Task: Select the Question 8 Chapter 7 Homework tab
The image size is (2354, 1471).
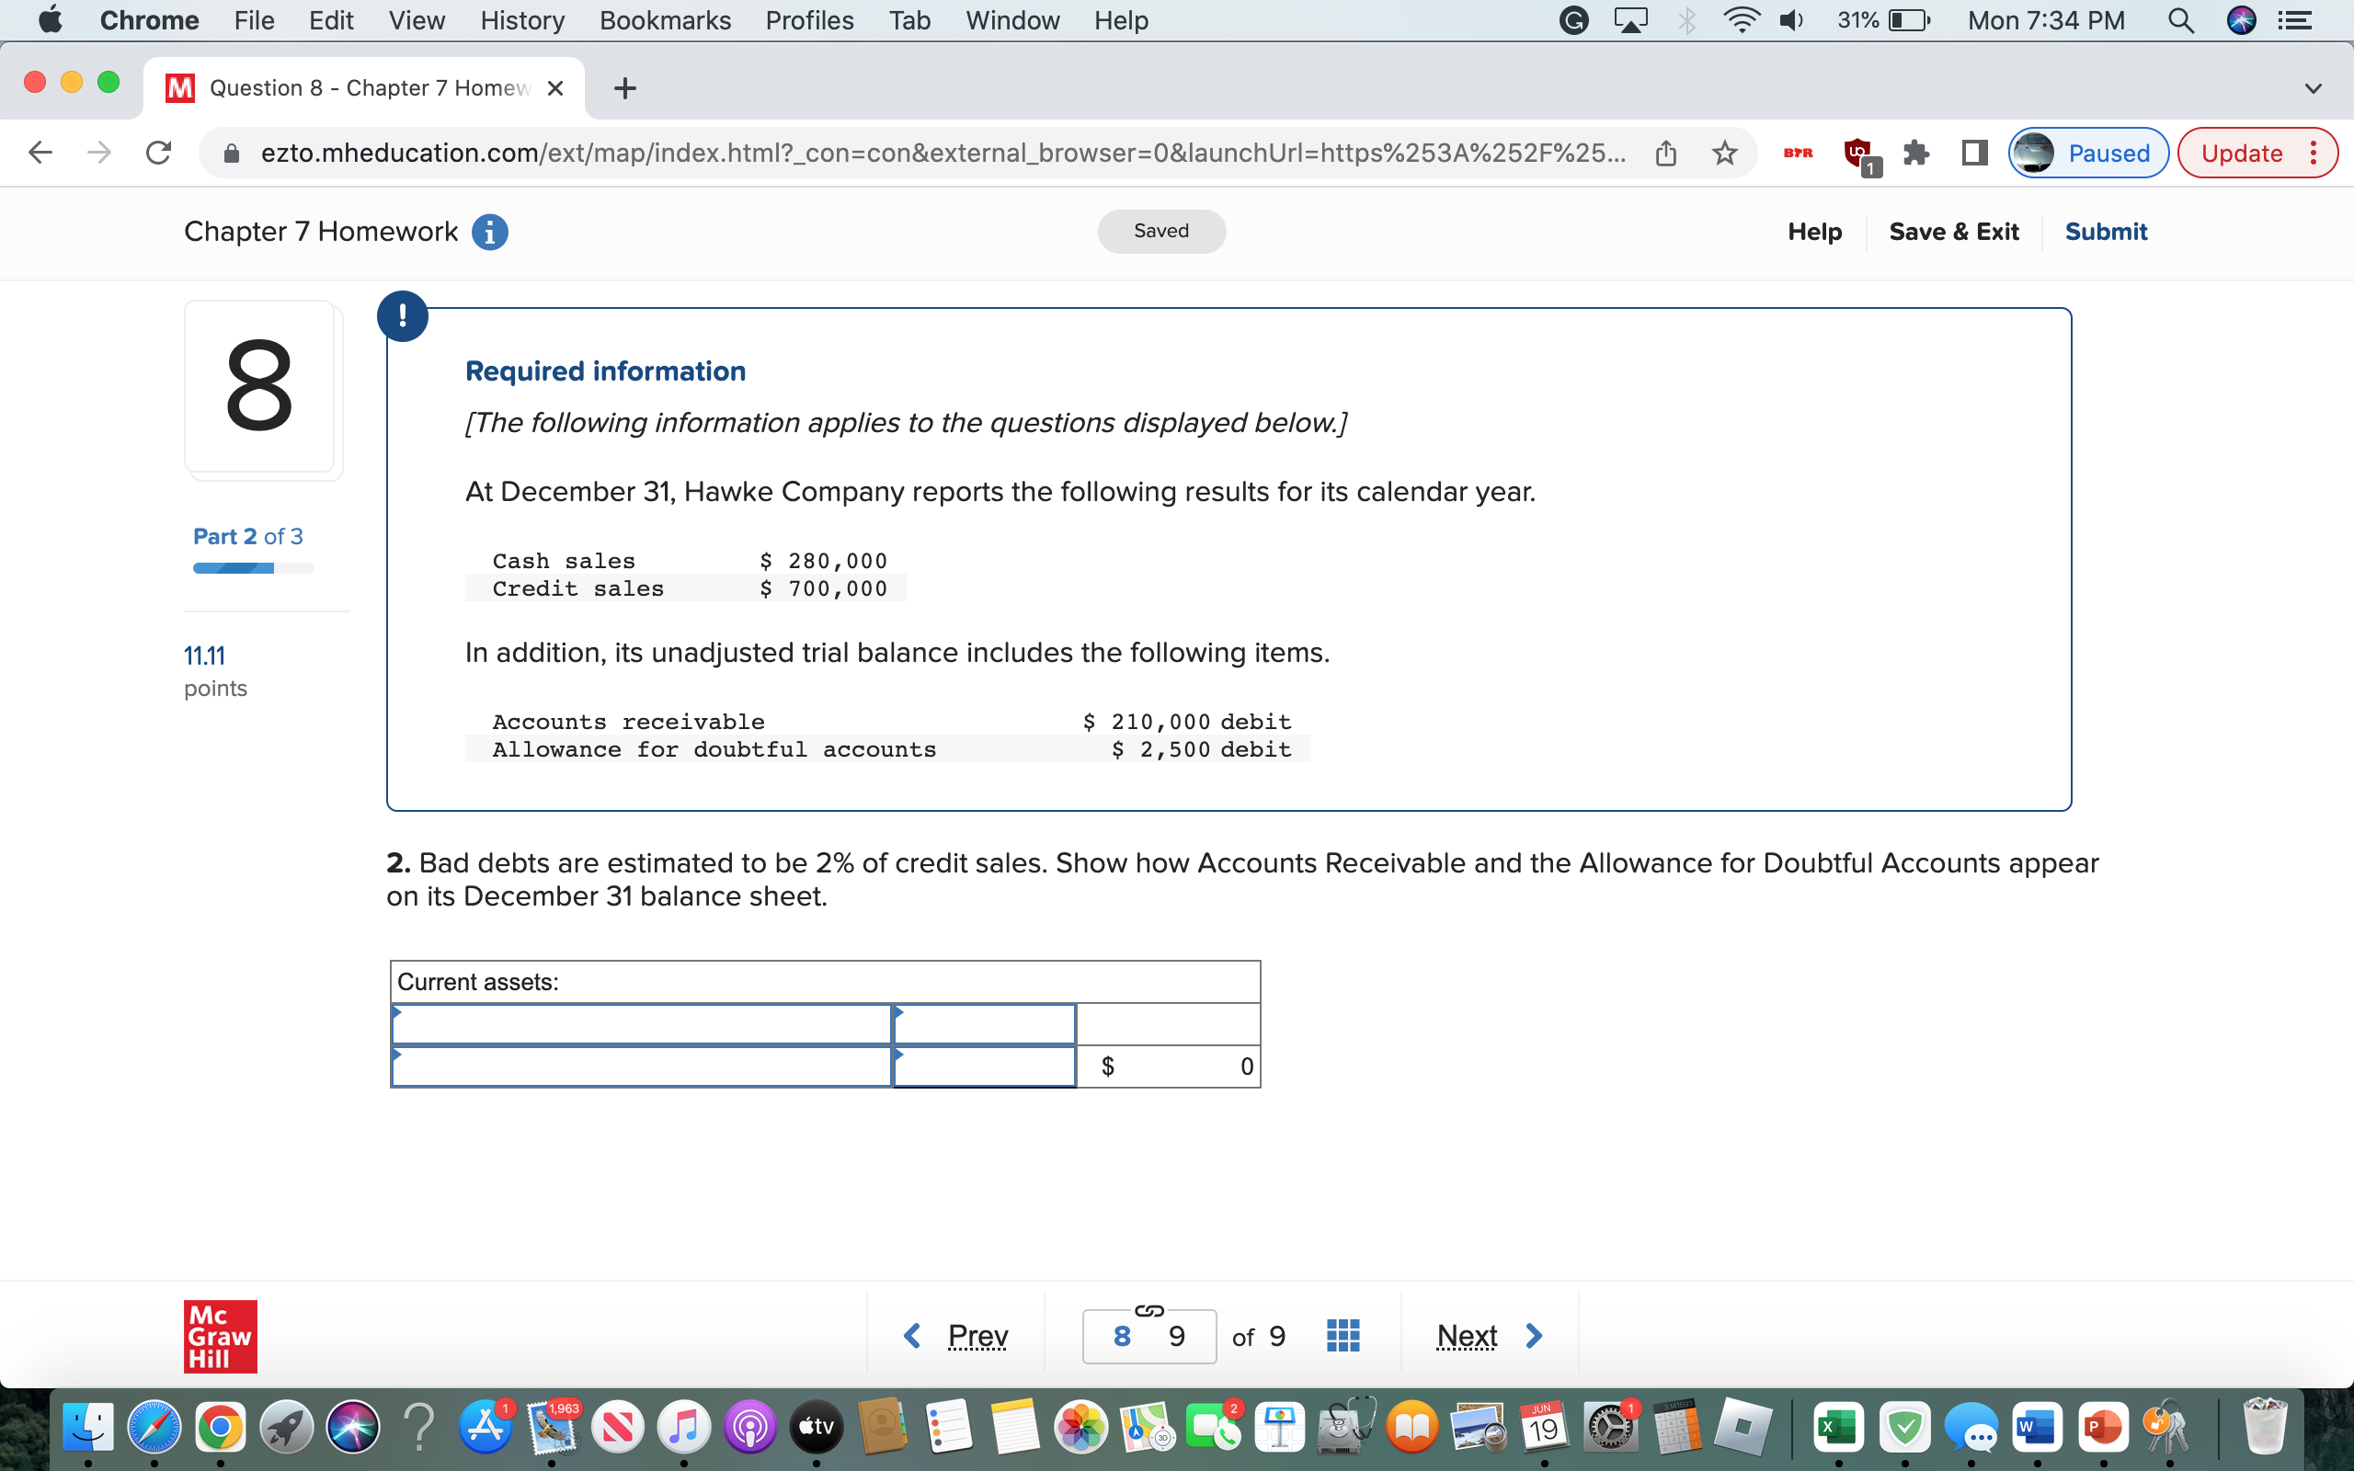Action: coord(360,87)
